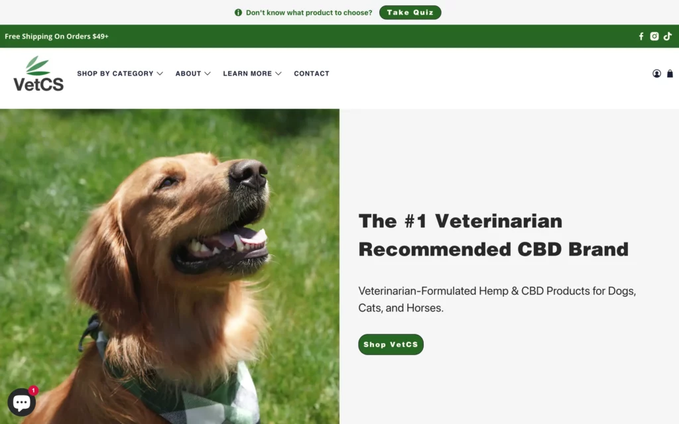
Task: Open the TikTok social icon
Action: click(x=668, y=36)
